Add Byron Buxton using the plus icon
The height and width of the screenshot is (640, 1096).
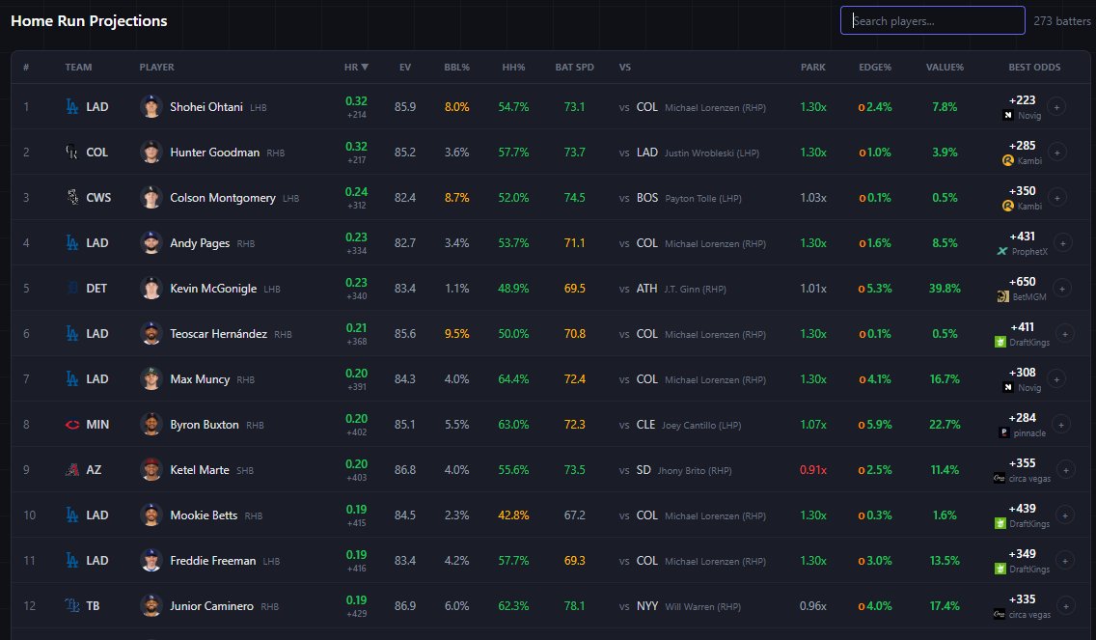(x=1061, y=425)
